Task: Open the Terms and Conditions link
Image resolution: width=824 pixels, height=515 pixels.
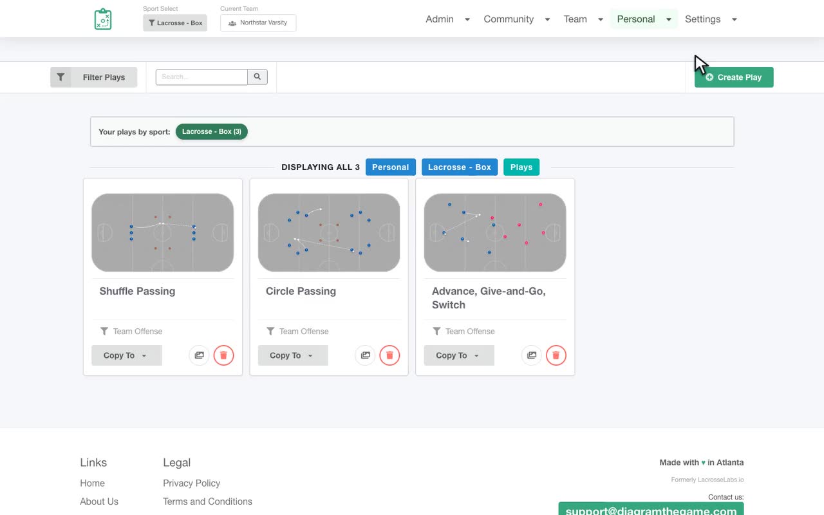Action: 207,501
